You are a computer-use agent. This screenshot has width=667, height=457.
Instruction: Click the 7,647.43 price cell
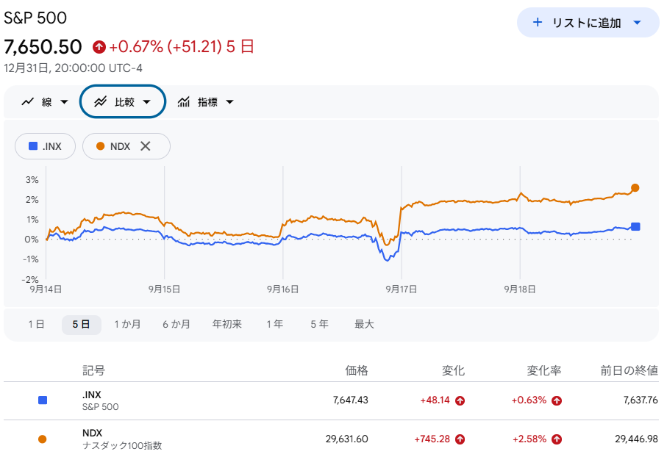351,400
